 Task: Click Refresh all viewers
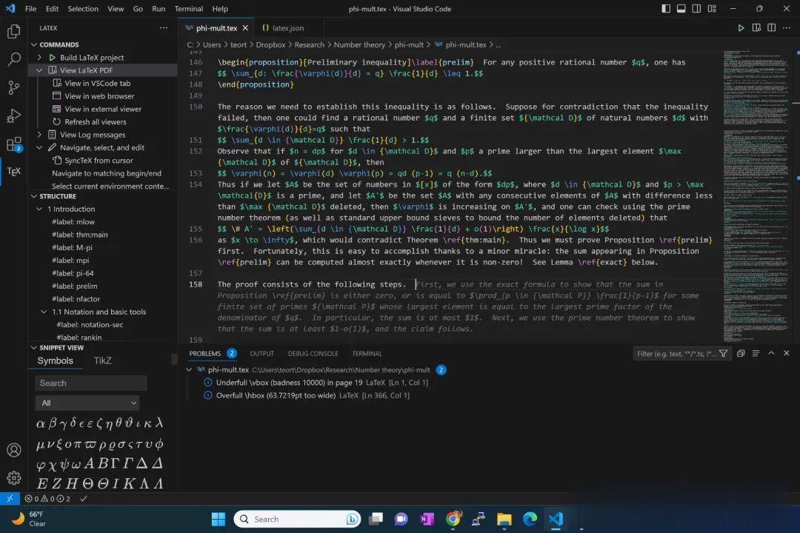coord(96,122)
